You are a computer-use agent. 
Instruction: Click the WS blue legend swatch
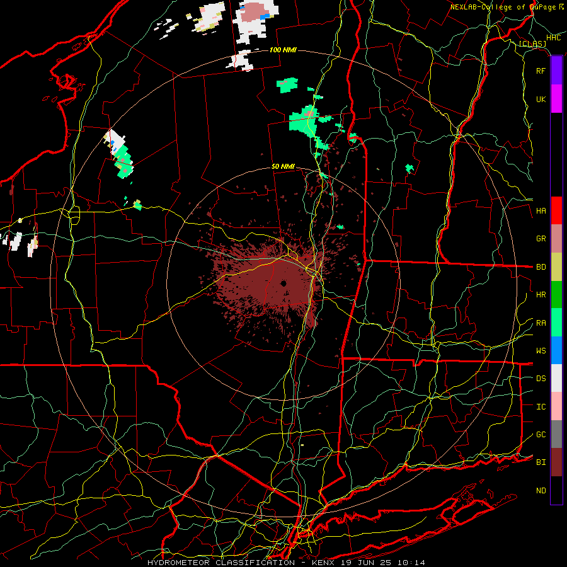pyautogui.click(x=556, y=350)
